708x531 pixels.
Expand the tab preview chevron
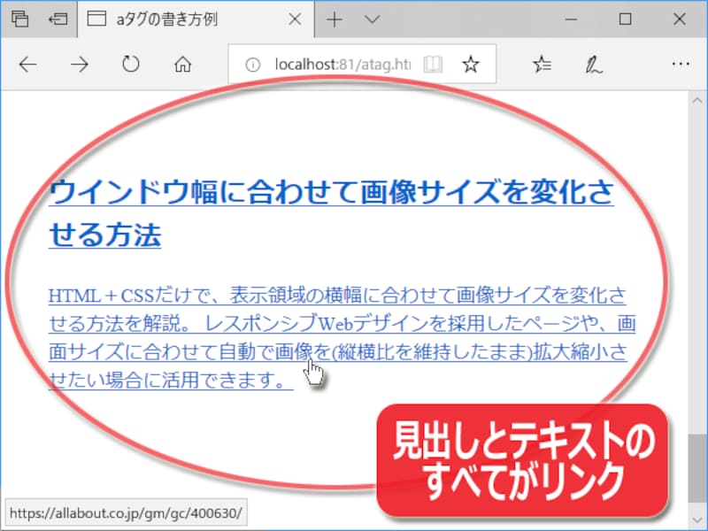point(371,19)
